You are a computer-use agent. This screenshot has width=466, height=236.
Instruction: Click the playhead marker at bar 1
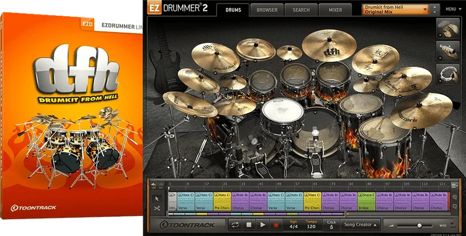(169, 188)
